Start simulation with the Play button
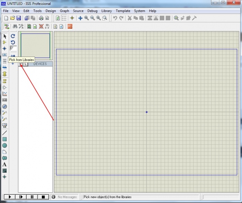The width and height of the screenshot is (242, 203). [10, 197]
